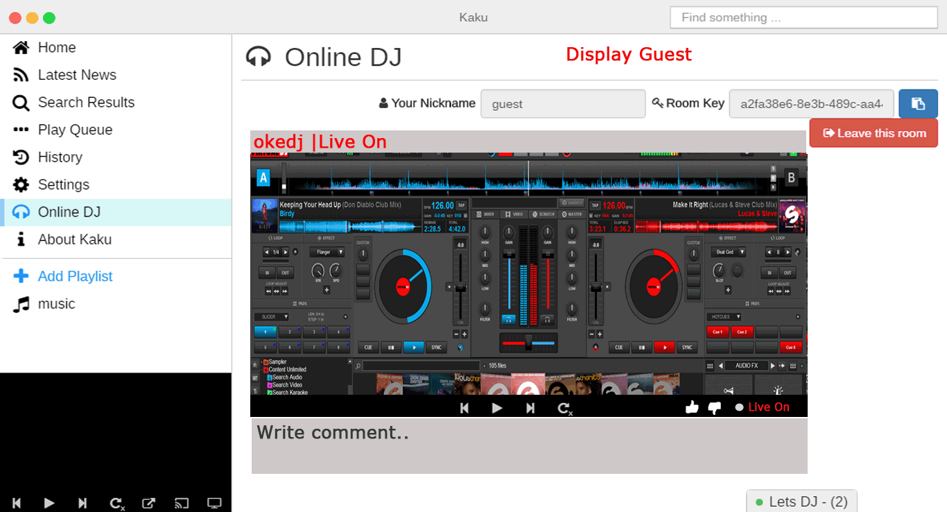Copy the Room Key with blue button
947x512 pixels.
(x=918, y=103)
